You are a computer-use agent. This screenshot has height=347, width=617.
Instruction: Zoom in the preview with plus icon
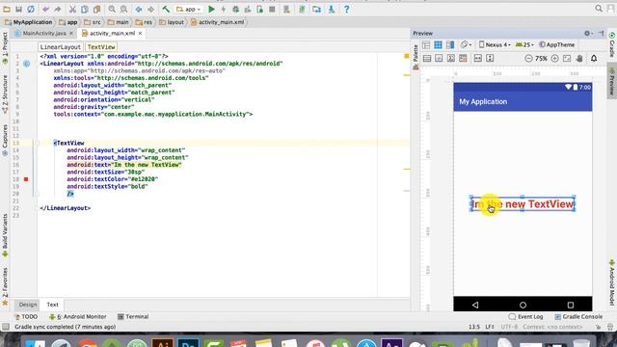pyautogui.click(x=554, y=58)
